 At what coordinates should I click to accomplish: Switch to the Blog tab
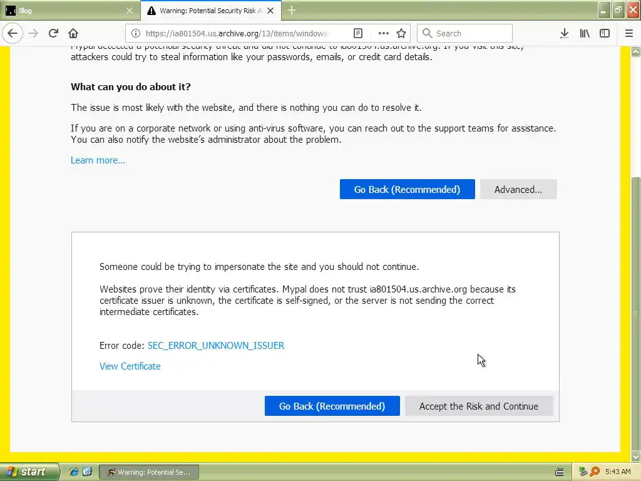(69, 11)
